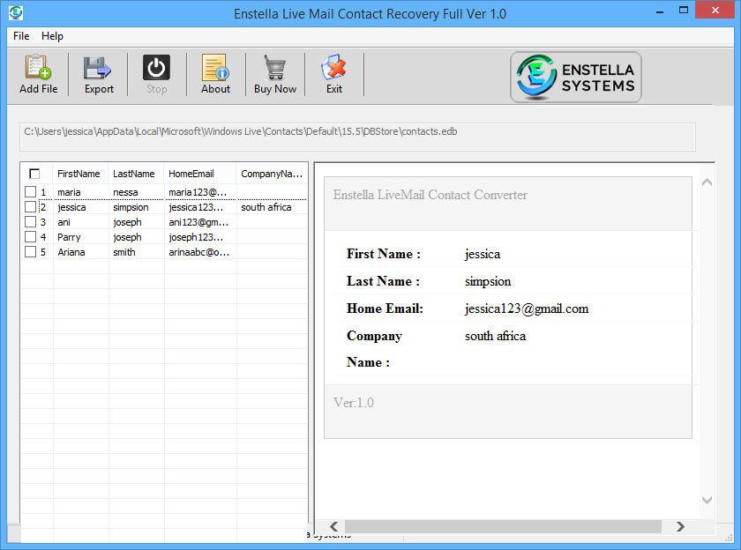Check the box for contact jessica
This screenshot has height=550, width=741.
[30, 207]
